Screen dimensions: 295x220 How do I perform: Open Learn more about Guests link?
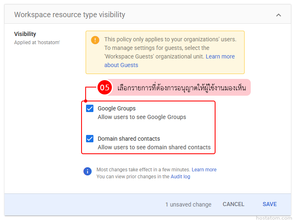pyautogui.click(x=169, y=61)
